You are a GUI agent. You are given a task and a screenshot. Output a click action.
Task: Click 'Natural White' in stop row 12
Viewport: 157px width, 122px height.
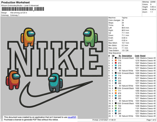coord(127,86)
